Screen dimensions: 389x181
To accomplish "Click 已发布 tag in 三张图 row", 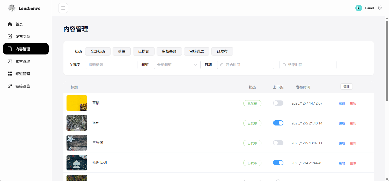I will click(x=252, y=143).
